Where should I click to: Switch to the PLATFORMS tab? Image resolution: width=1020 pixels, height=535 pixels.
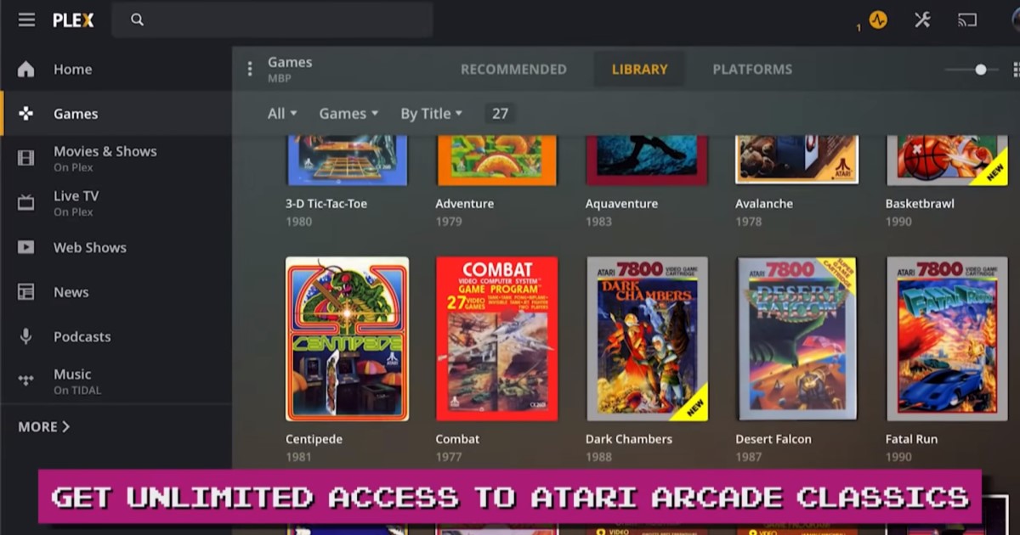752,70
